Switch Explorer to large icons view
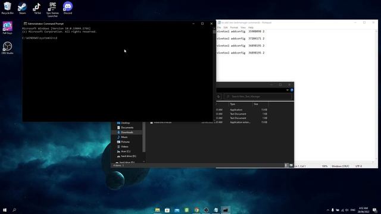Screen dimensions: 381x214 coord(291,165)
